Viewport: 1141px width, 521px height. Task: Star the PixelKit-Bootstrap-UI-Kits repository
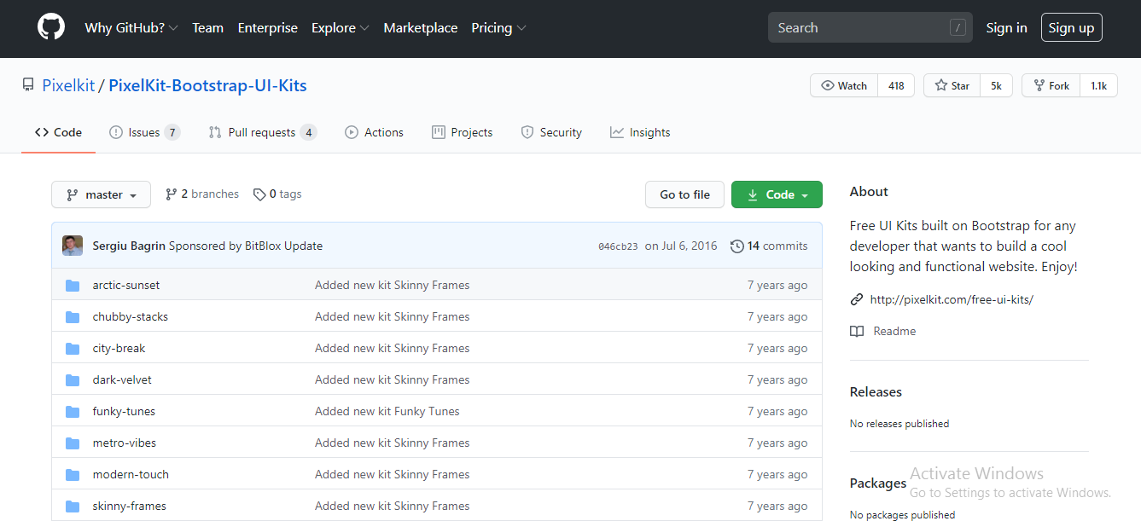click(950, 85)
